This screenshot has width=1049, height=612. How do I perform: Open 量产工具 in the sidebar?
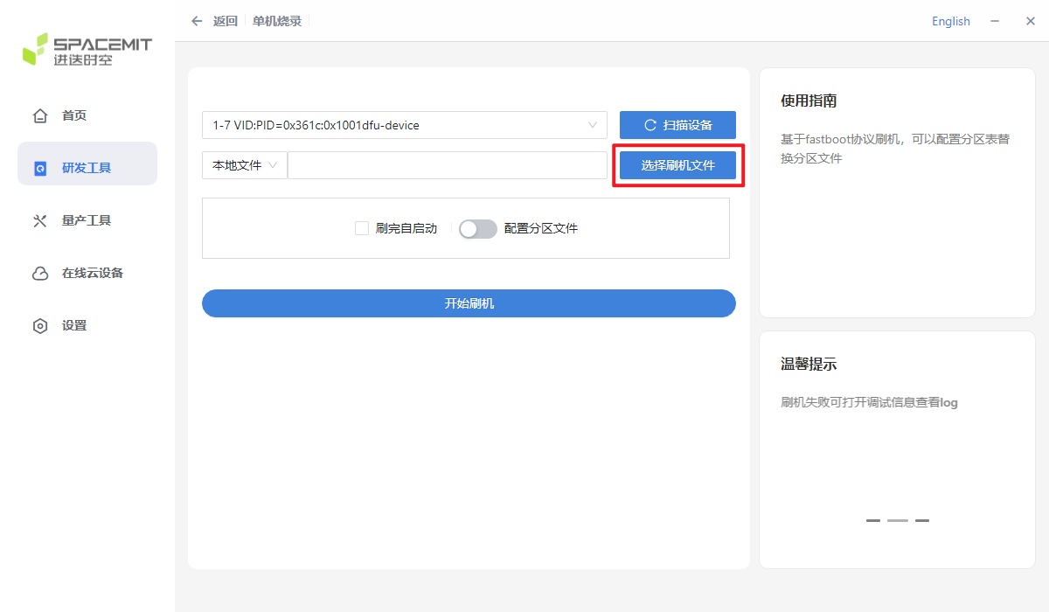coord(87,220)
